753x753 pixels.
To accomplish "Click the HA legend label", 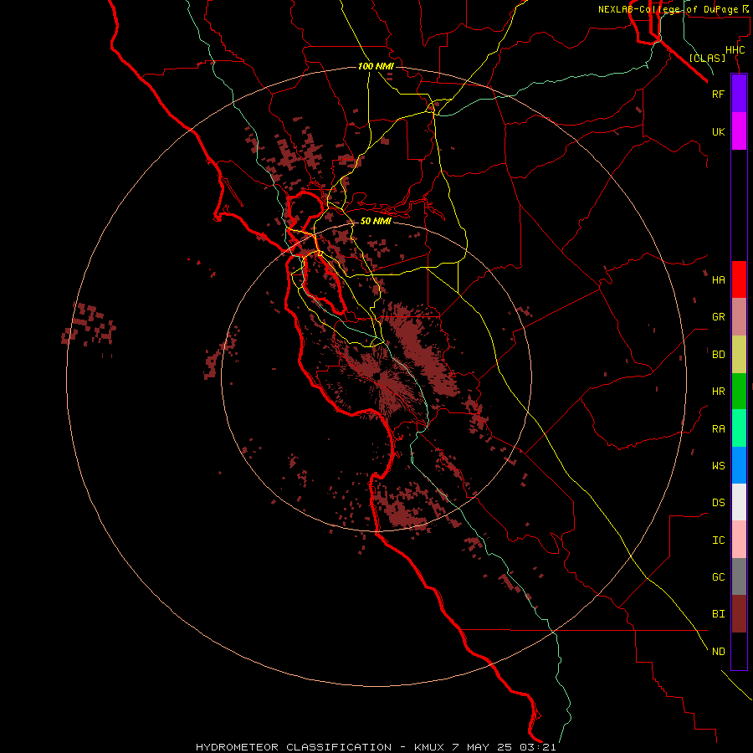I will pos(718,279).
